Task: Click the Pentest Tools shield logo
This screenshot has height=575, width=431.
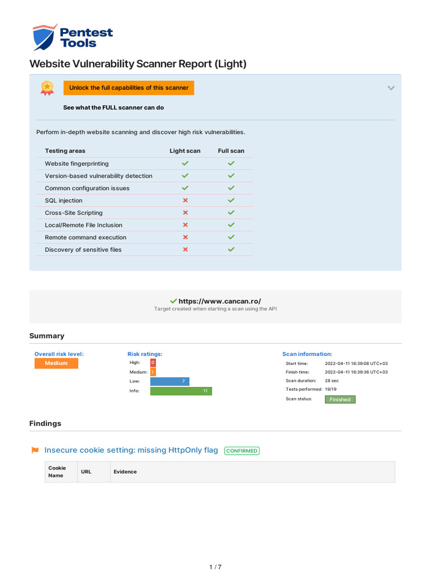Action: click(x=45, y=37)
